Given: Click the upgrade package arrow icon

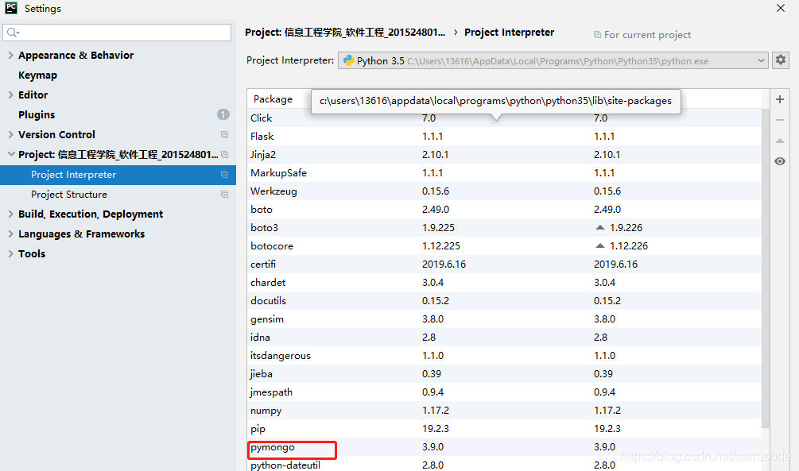Looking at the screenshot, I should [x=780, y=141].
